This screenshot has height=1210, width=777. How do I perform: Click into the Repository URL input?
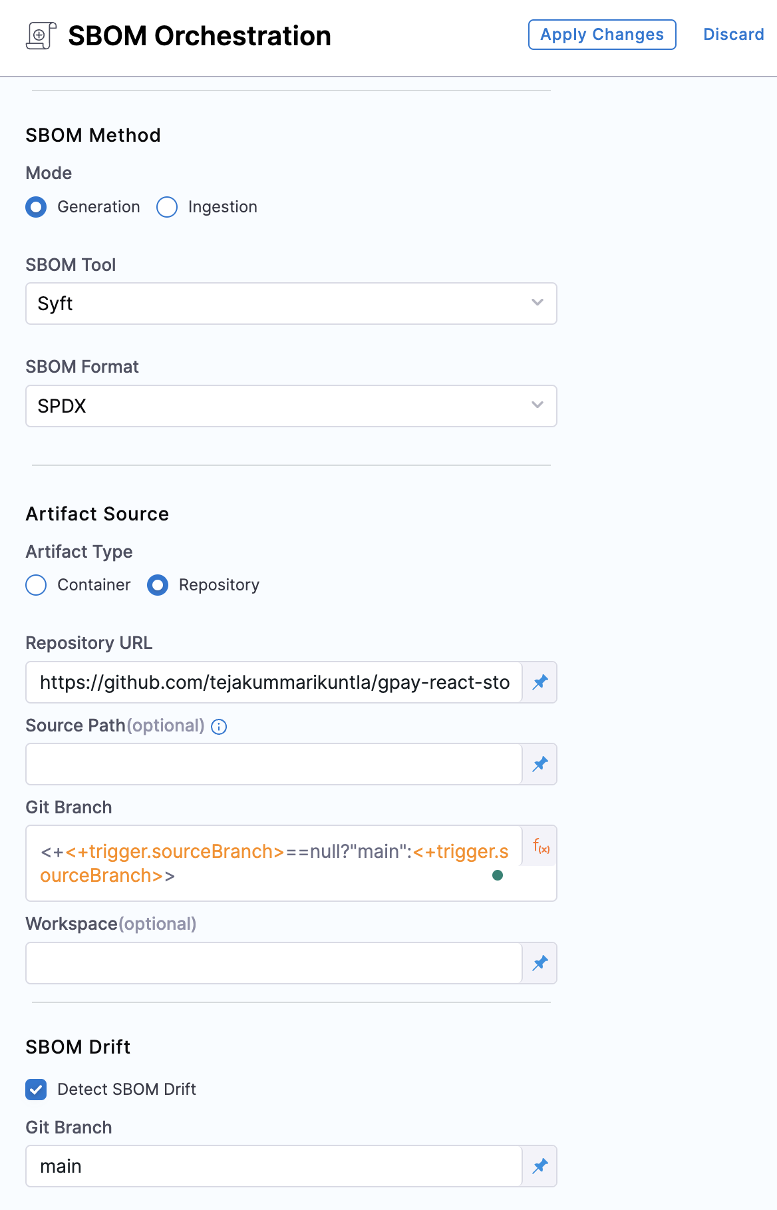click(x=274, y=682)
